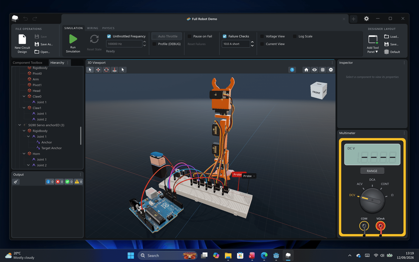Click the viewport help question mark icon

tap(292, 70)
